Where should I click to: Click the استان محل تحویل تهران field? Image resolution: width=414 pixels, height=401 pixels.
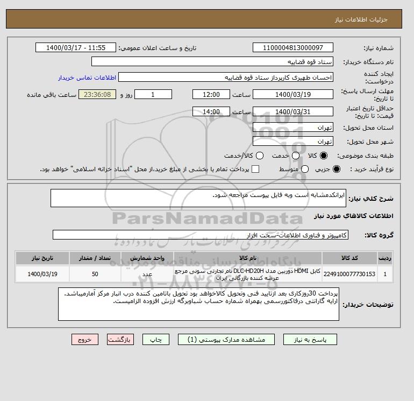click(293, 128)
